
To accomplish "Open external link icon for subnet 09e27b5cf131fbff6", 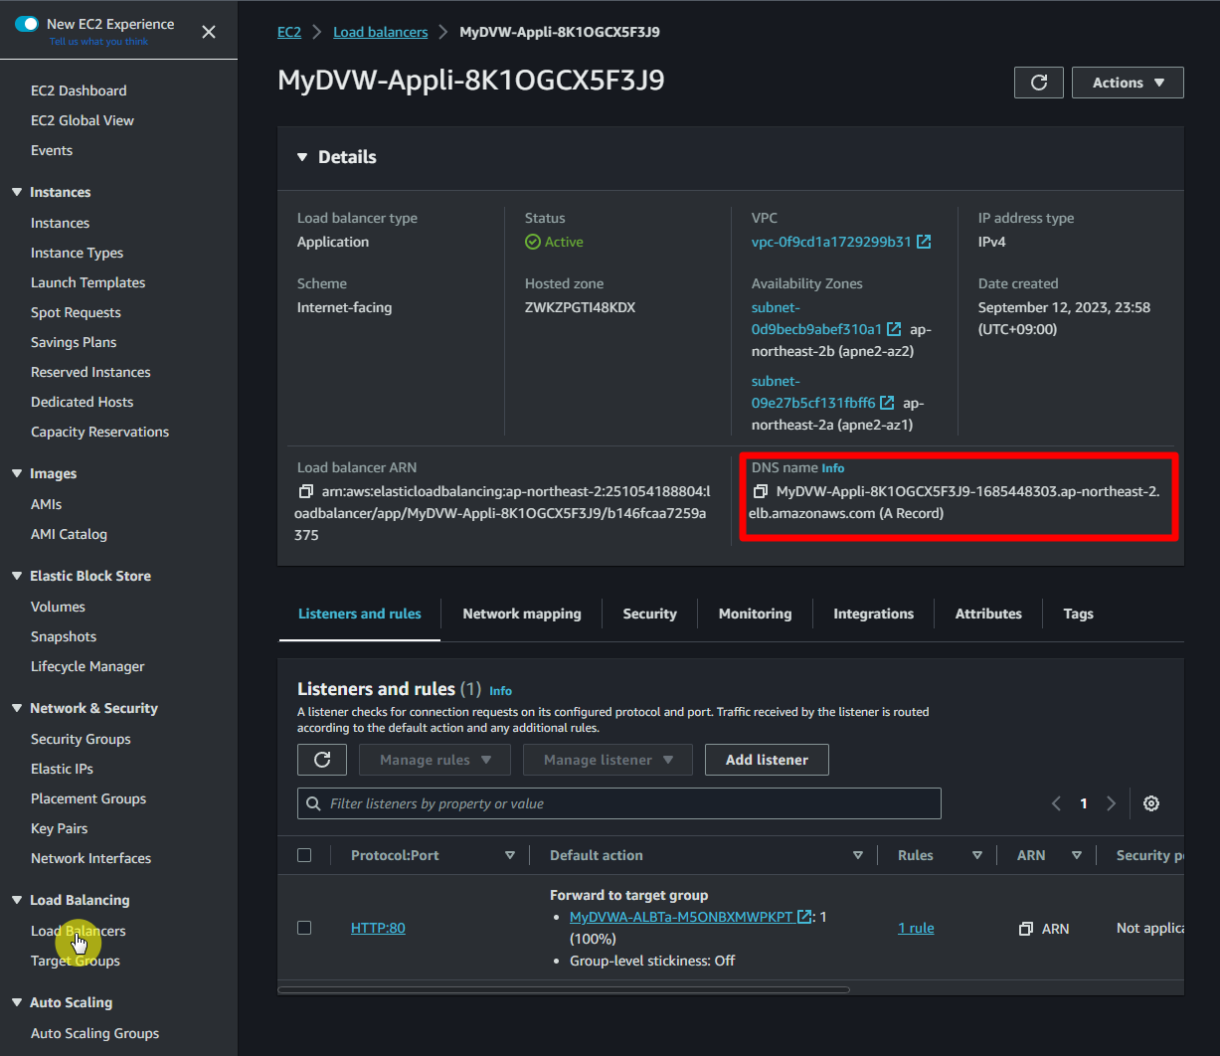I will pyautogui.click(x=887, y=403).
